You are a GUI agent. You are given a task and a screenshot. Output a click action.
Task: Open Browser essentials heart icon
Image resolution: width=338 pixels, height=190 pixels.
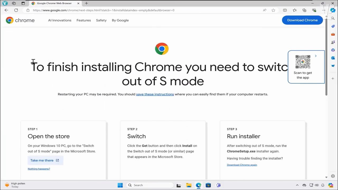314,10
